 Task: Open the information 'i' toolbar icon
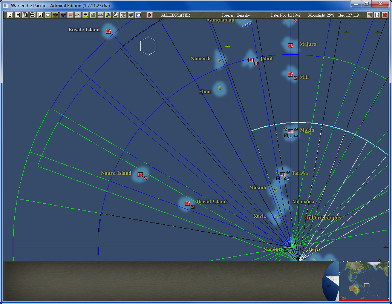coord(40,15)
